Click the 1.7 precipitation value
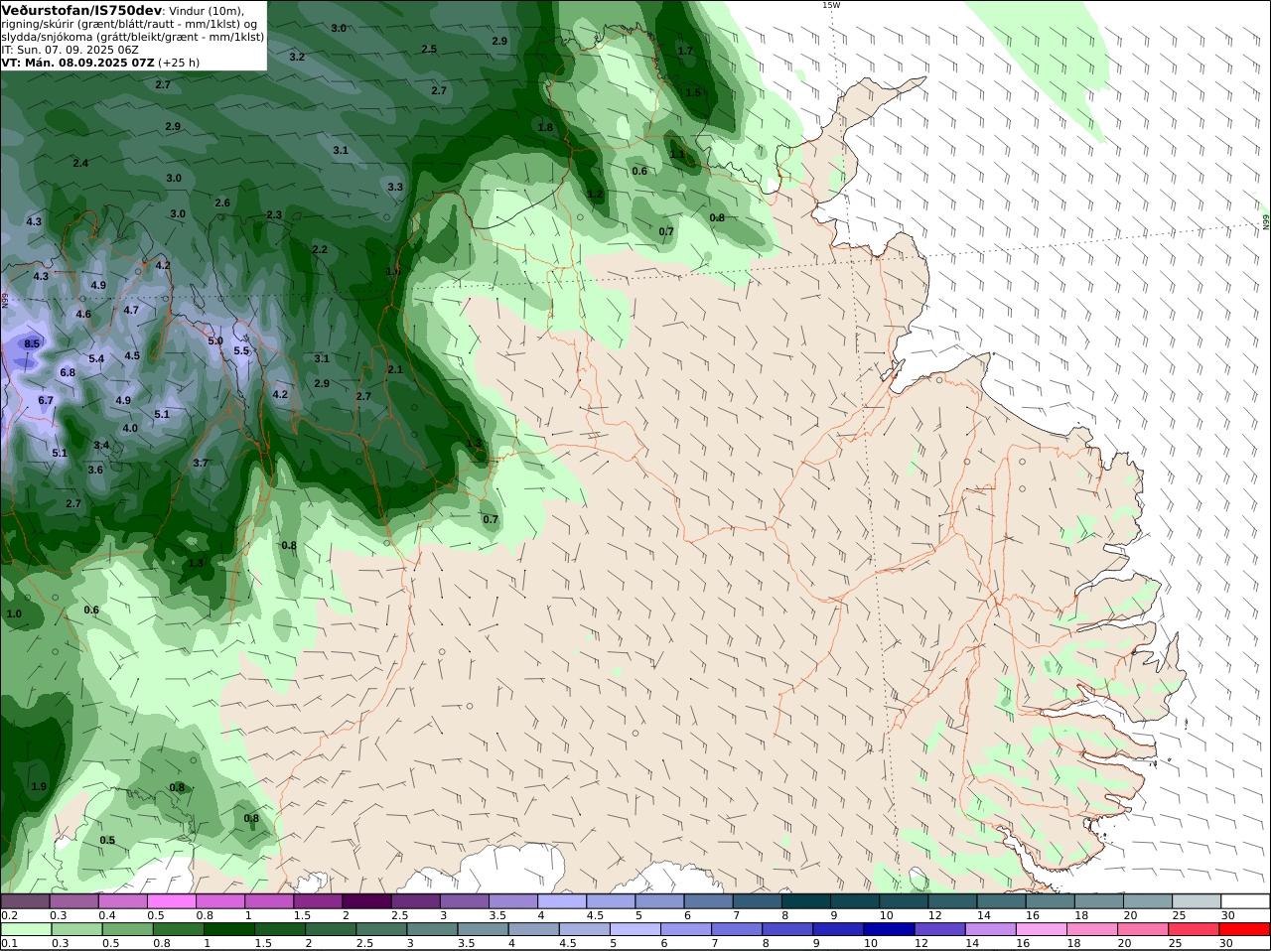1271x951 pixels. [685, 51]
